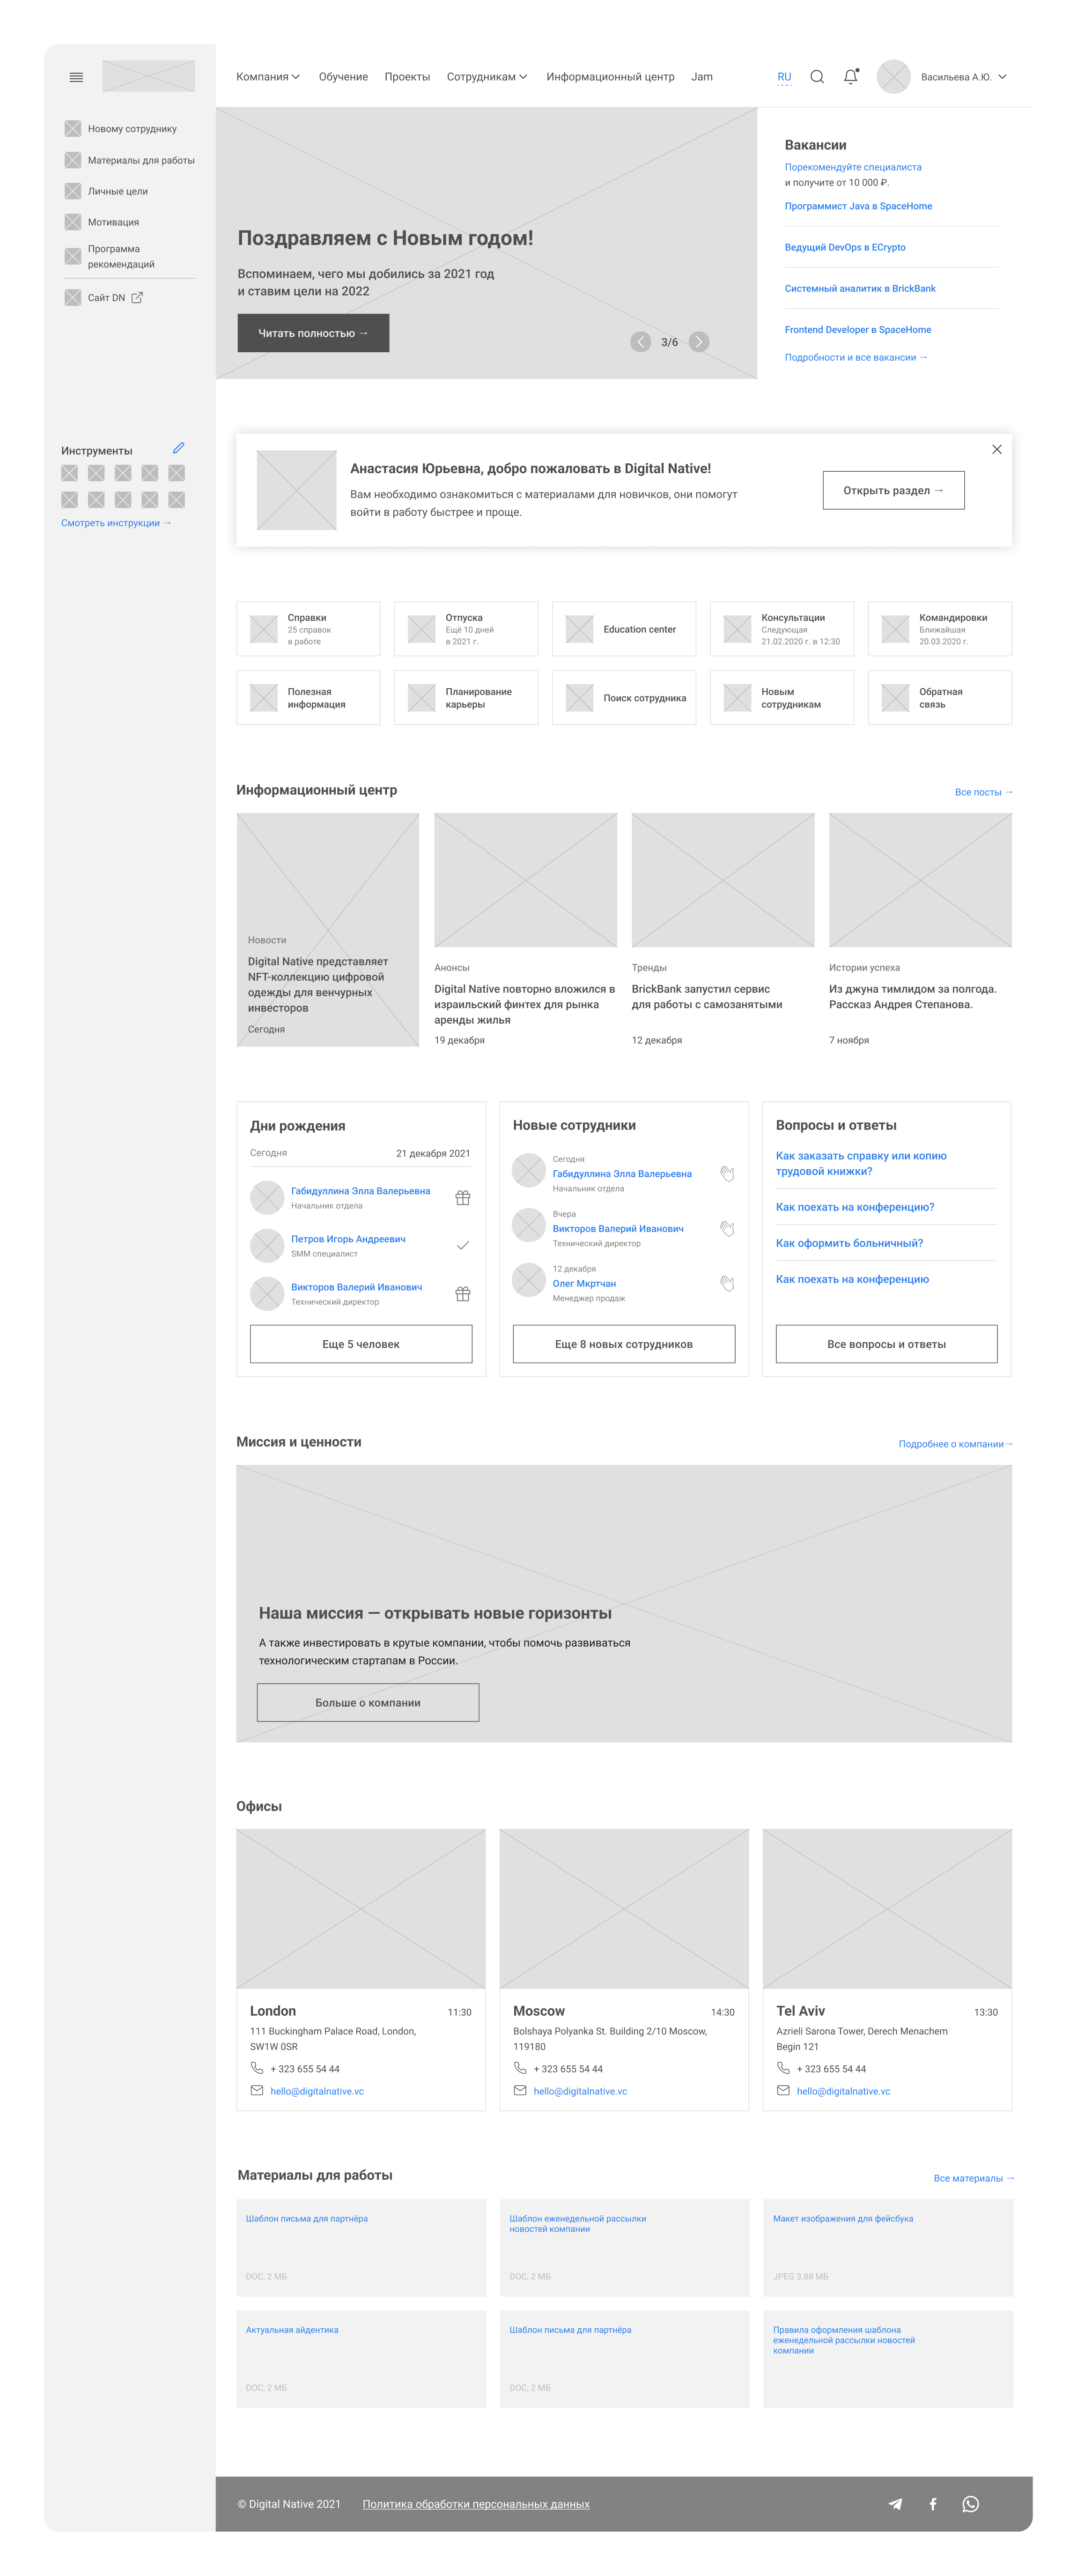This screenshot has height=2576, width=1077.
Task: Click the Читать полностью button
Action: pyautogui.click(x=313, y=333)
